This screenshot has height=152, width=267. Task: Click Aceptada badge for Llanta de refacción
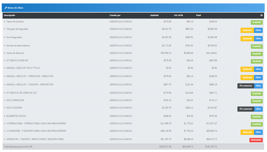pyautogui.click(x=257, y=54)
